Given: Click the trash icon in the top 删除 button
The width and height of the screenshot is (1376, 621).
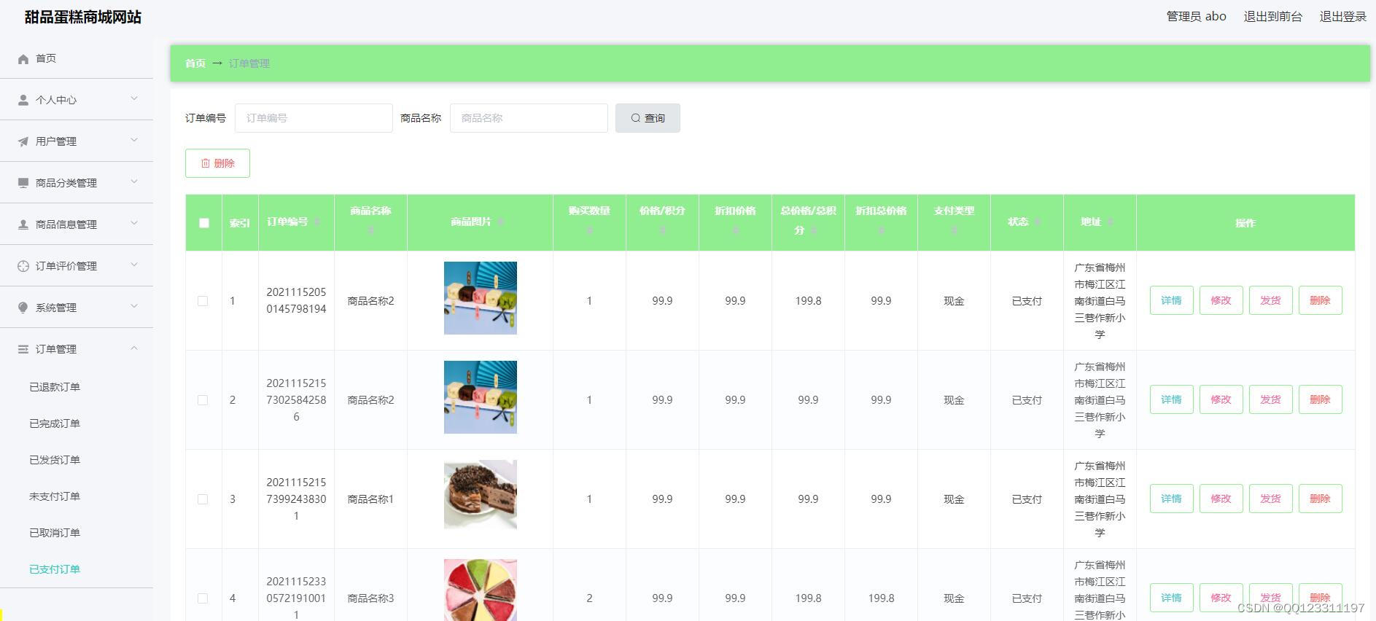Looking at the screenshot, I should click(x=206, y=163).
